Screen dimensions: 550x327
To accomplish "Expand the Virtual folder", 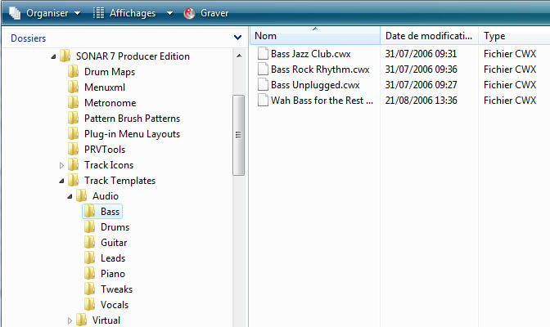I will click(70, 320).
